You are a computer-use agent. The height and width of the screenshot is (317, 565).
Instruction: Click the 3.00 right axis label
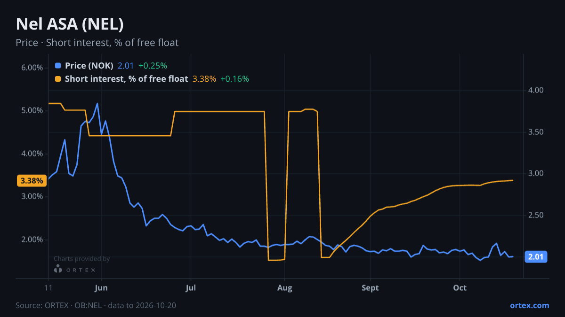[x=536, y=174]
